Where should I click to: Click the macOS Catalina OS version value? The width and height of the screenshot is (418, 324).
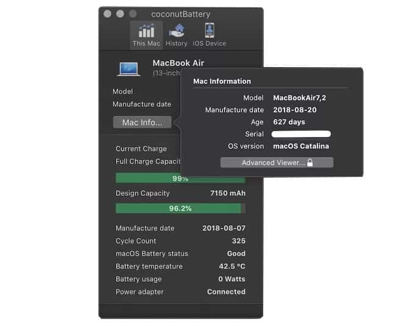click(x=301, y=146)
